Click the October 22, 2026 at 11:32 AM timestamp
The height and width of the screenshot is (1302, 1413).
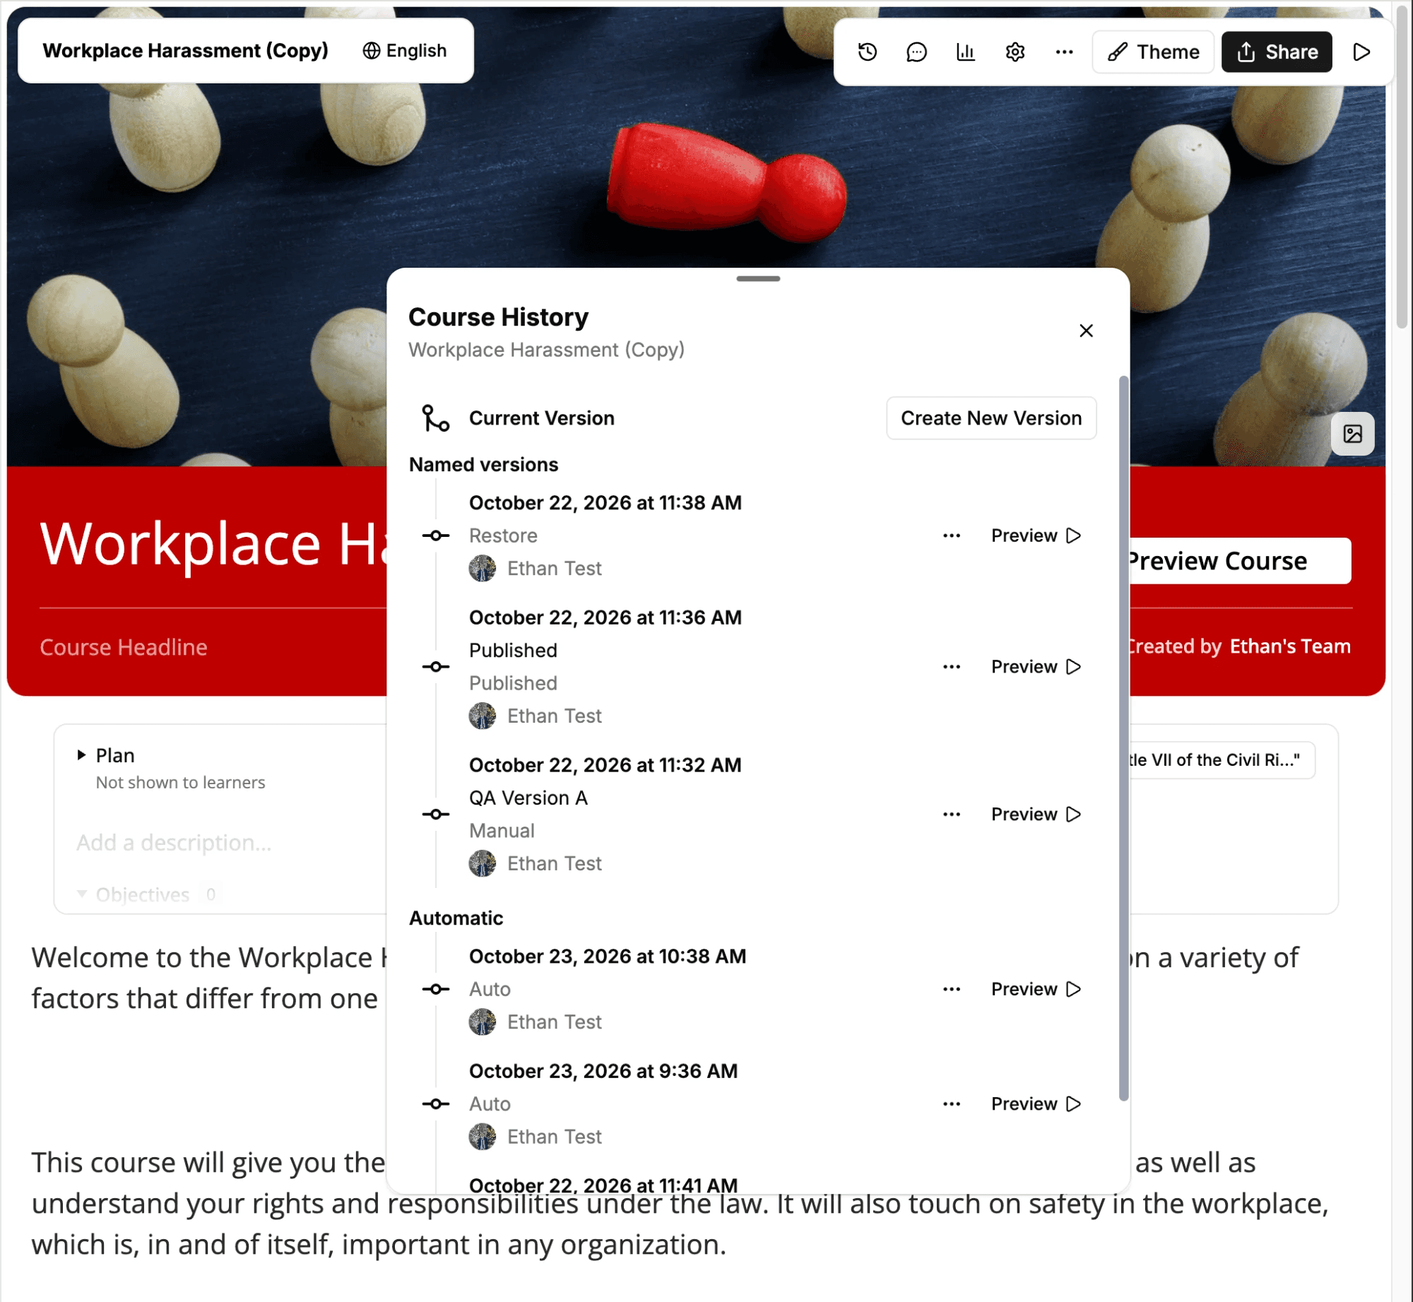(x=605, y=765)
